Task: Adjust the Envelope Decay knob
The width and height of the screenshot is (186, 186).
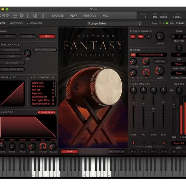Action: [x=32, y=146]
